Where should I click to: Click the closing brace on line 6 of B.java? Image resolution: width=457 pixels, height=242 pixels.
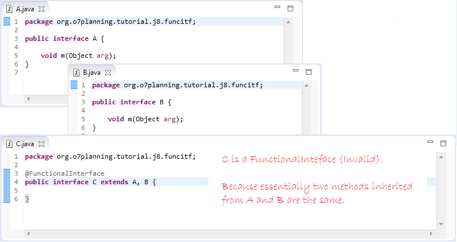coord(94,128)
